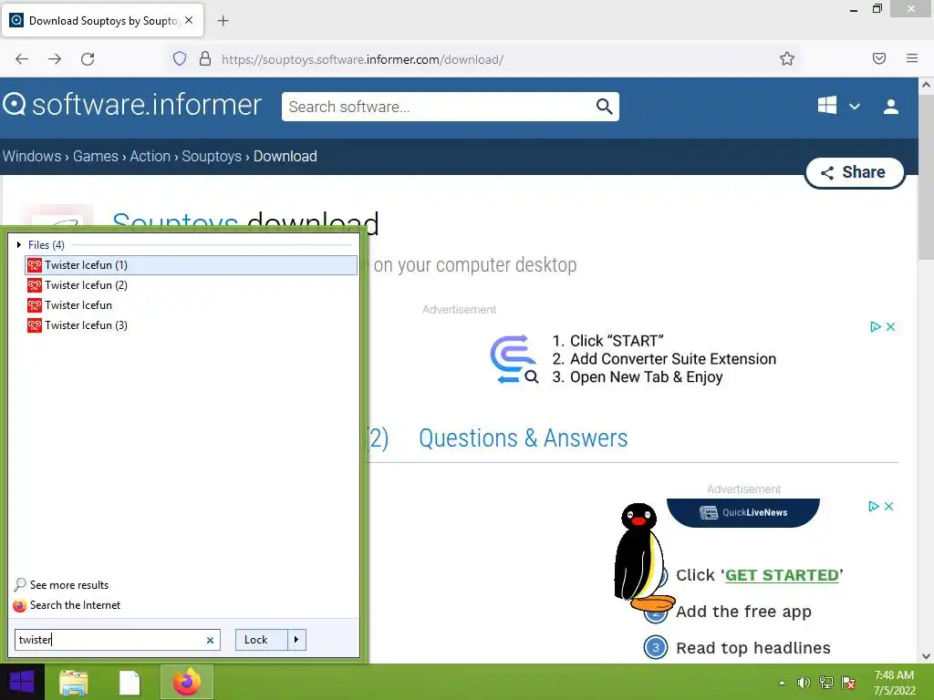Go to Souptoys breadcrumb
This screenshot has width=934, height=700.
[212, 156]
